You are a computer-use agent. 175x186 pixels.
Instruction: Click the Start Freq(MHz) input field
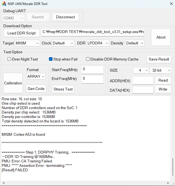[93, 70]
